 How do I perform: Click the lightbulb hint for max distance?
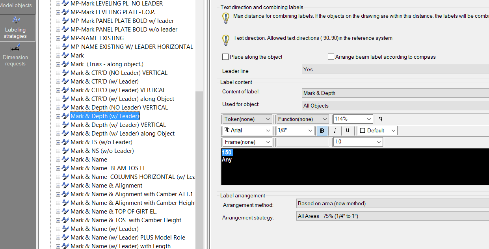[x=225, y=17]
